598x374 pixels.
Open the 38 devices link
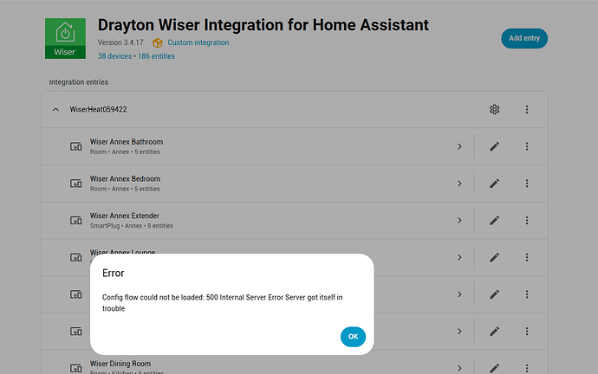tap(114, 56)
